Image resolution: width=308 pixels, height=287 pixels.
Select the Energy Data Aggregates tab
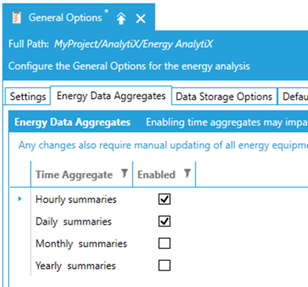(x=111, y=96)
